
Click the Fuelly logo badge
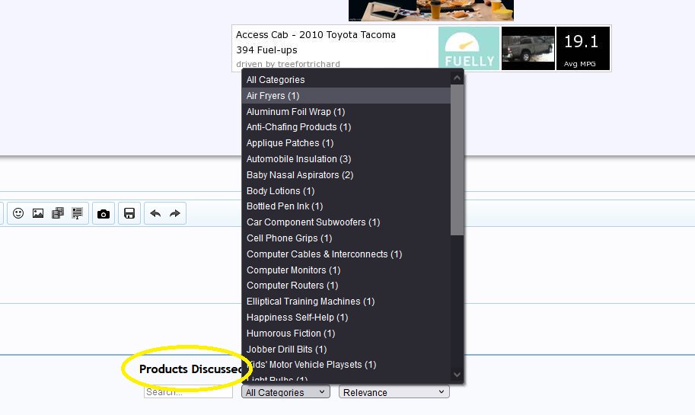pos(469,48)
